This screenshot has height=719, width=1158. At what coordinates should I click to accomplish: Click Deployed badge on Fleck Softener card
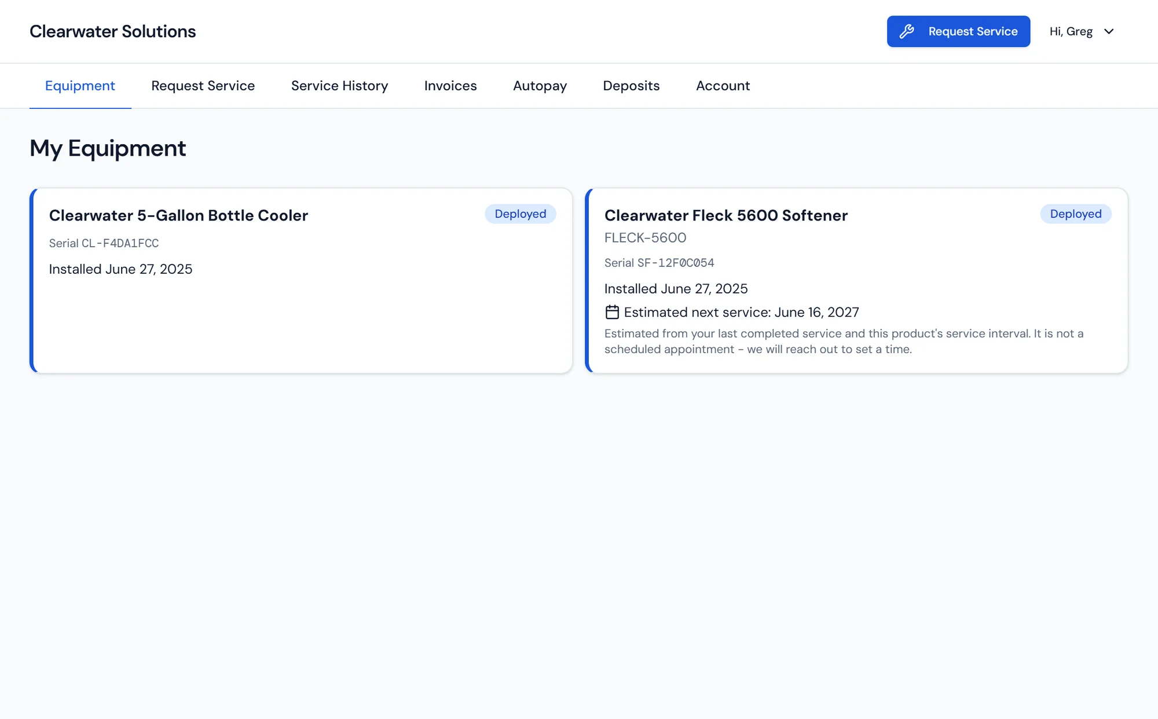pos(1076,214)
